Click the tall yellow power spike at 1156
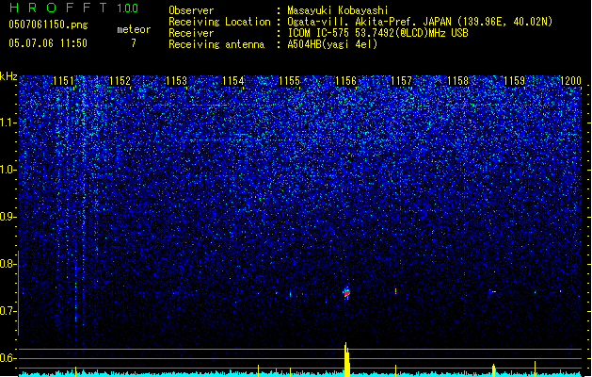This screenshot has height=377, width=592. [347, 360]
